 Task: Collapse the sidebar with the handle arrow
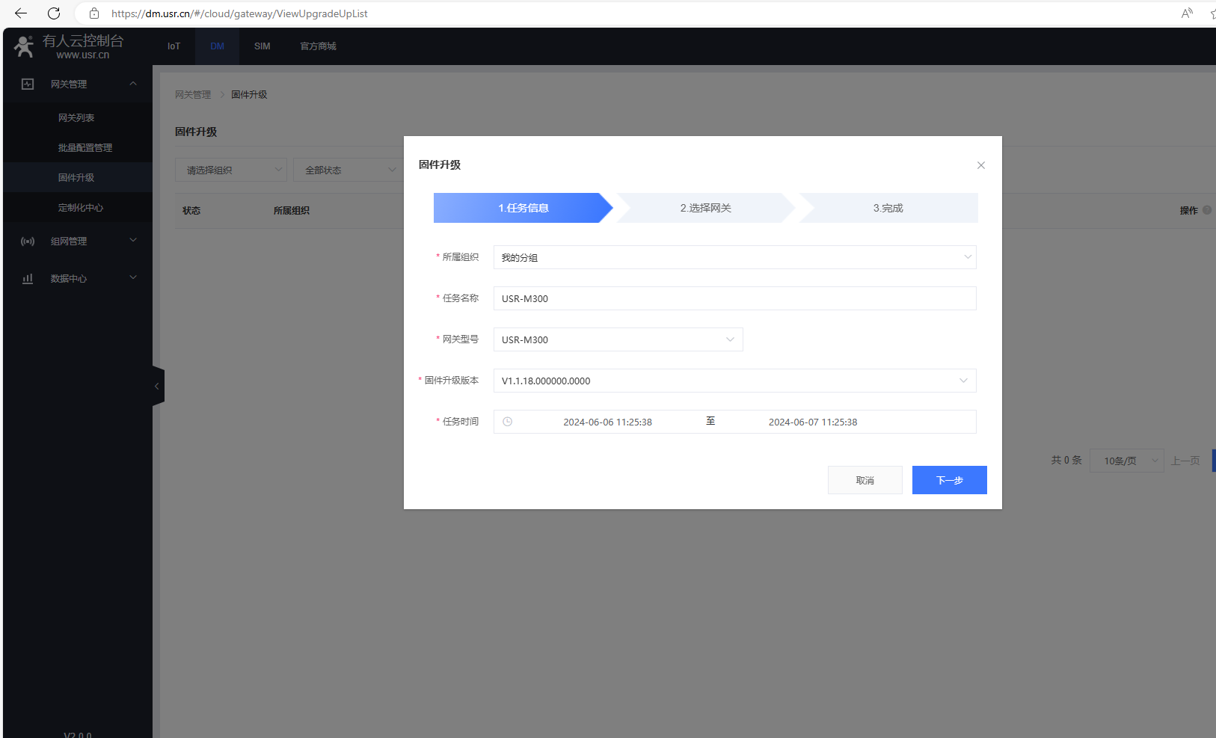(x=157, y=387)
